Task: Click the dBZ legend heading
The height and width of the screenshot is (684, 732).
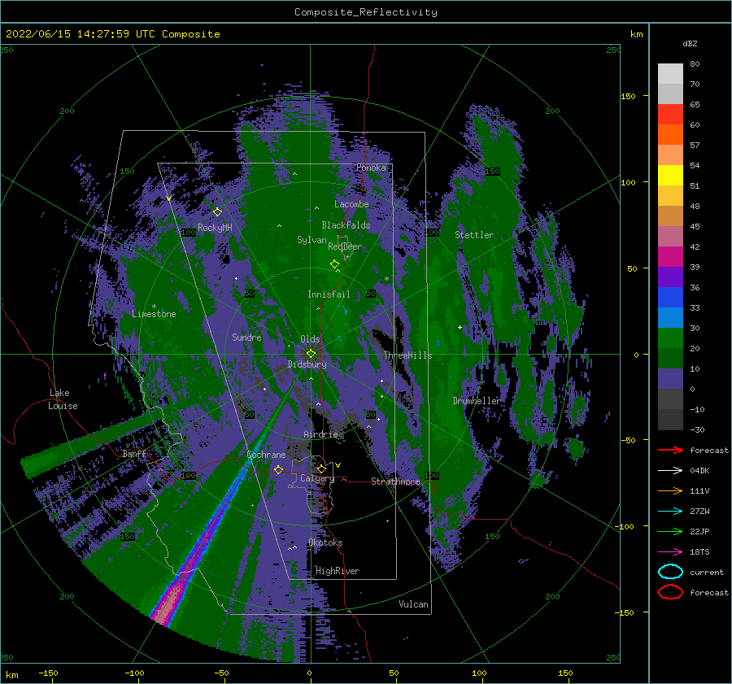Action: (x=690, y=43)
